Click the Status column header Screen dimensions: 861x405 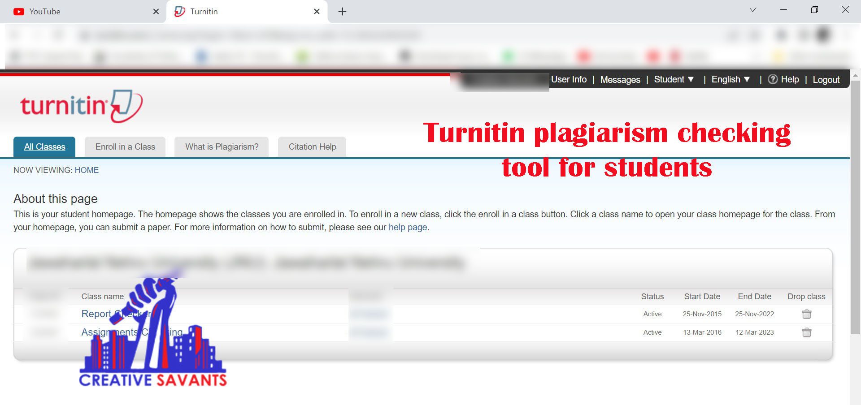[652, 297]
